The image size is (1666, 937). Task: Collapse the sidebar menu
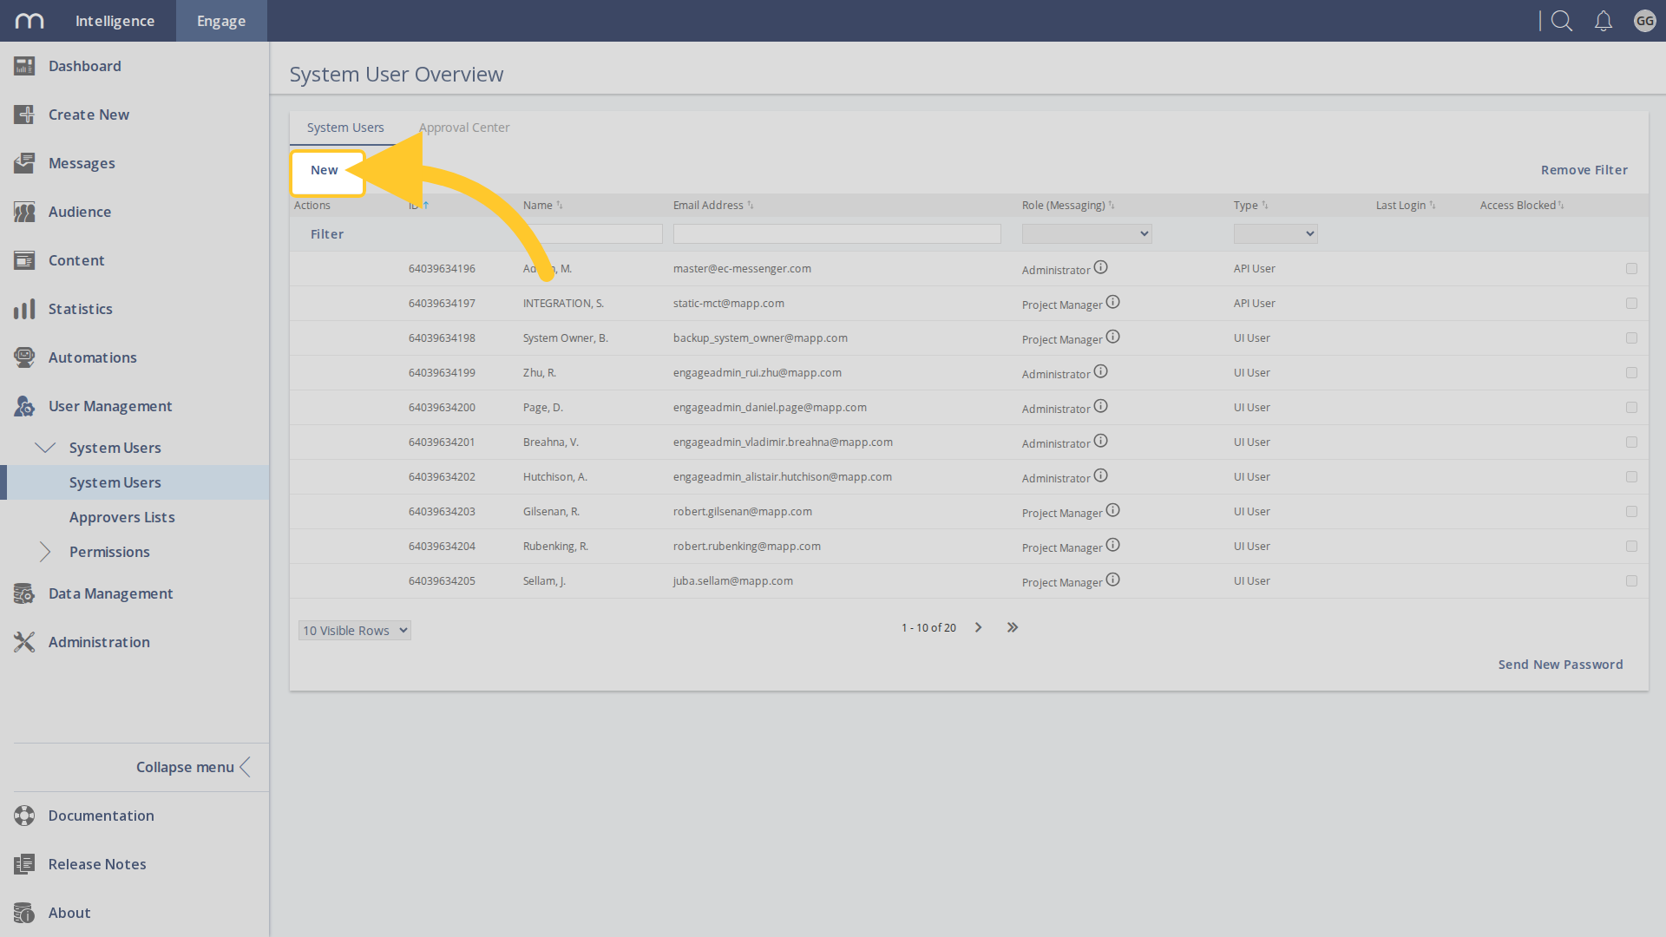point(193,767)
